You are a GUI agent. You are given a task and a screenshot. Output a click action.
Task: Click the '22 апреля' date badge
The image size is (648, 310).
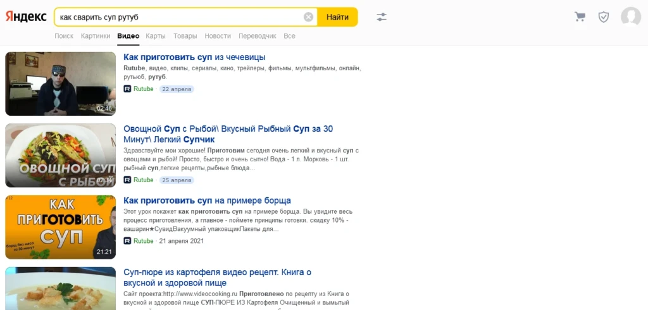click(177, 89)
